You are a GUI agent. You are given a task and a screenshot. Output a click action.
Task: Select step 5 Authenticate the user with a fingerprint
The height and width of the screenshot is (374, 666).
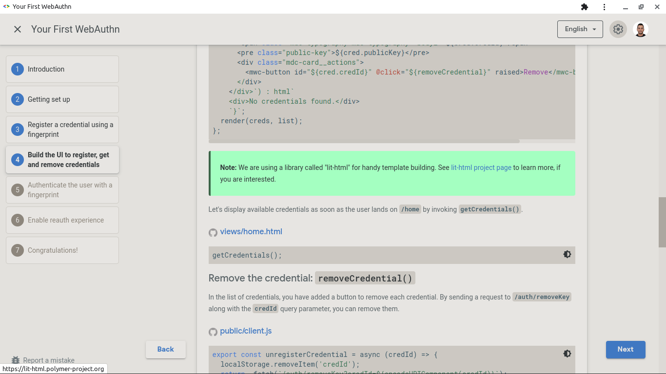click(62, 190)
